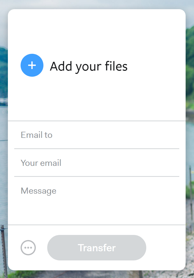Image resolution: width=194 pixels, height=278 pixels.
Task: Focus the Your email field
Action: click(97, 163)
